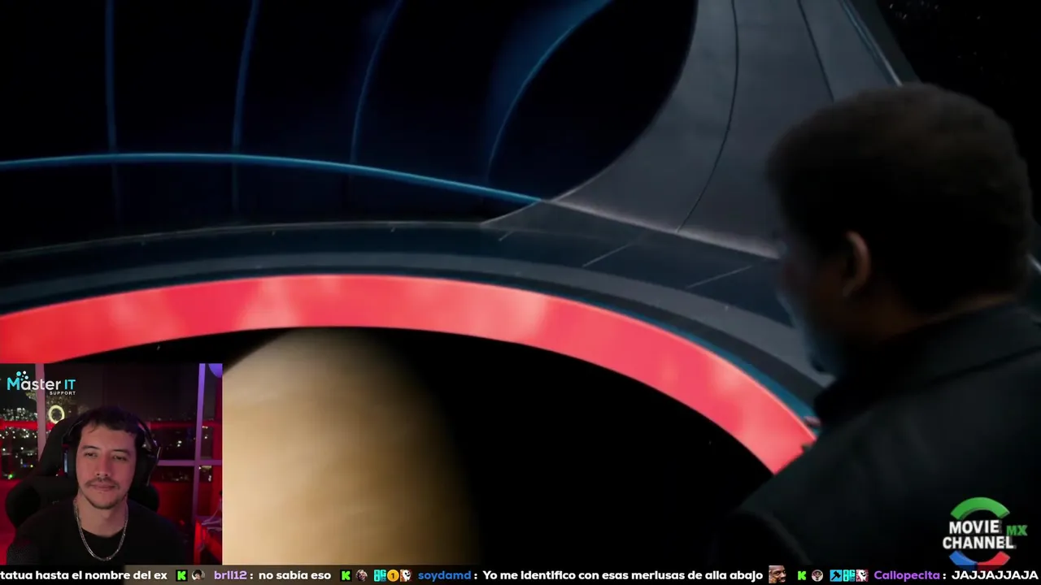Click the round avatar badge before Callopecita's hammer
Screen dimensions: 1041x585
pyautogui.click(x=817, y=575)
